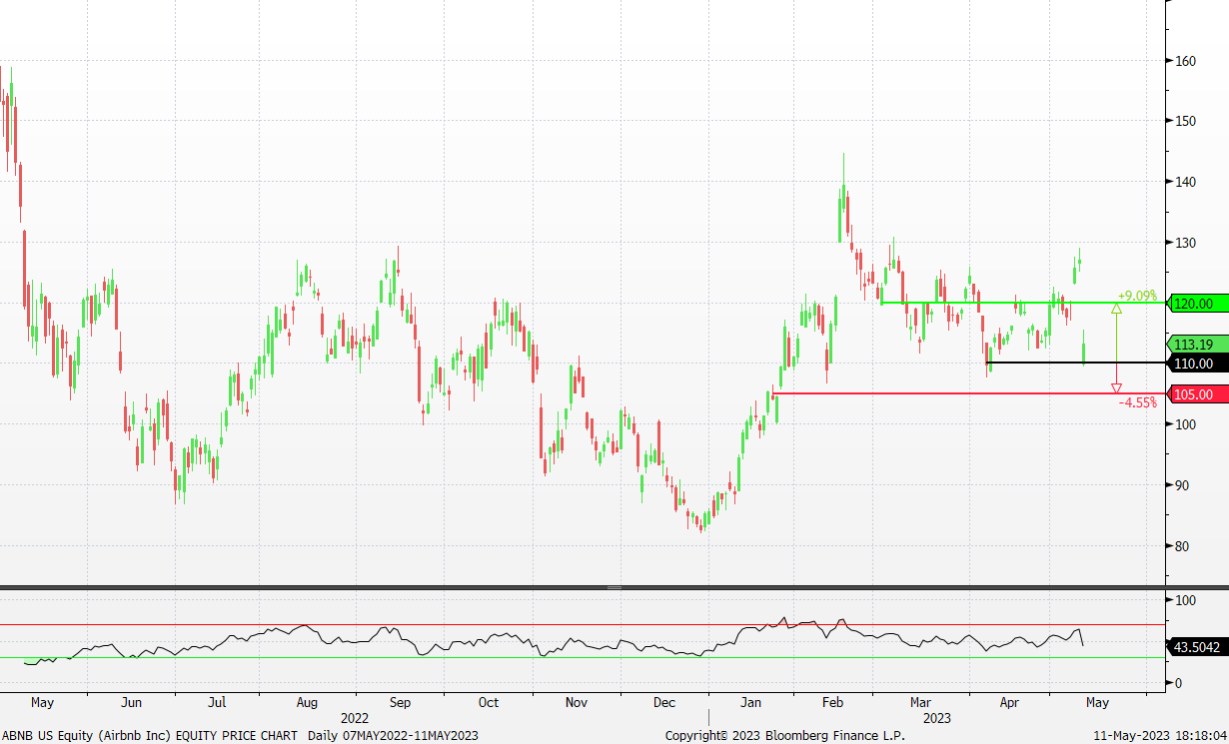Click the 160 price axis label
Image resolution: width=1229 pixels, height=744 pixels.
(1185, 61)
